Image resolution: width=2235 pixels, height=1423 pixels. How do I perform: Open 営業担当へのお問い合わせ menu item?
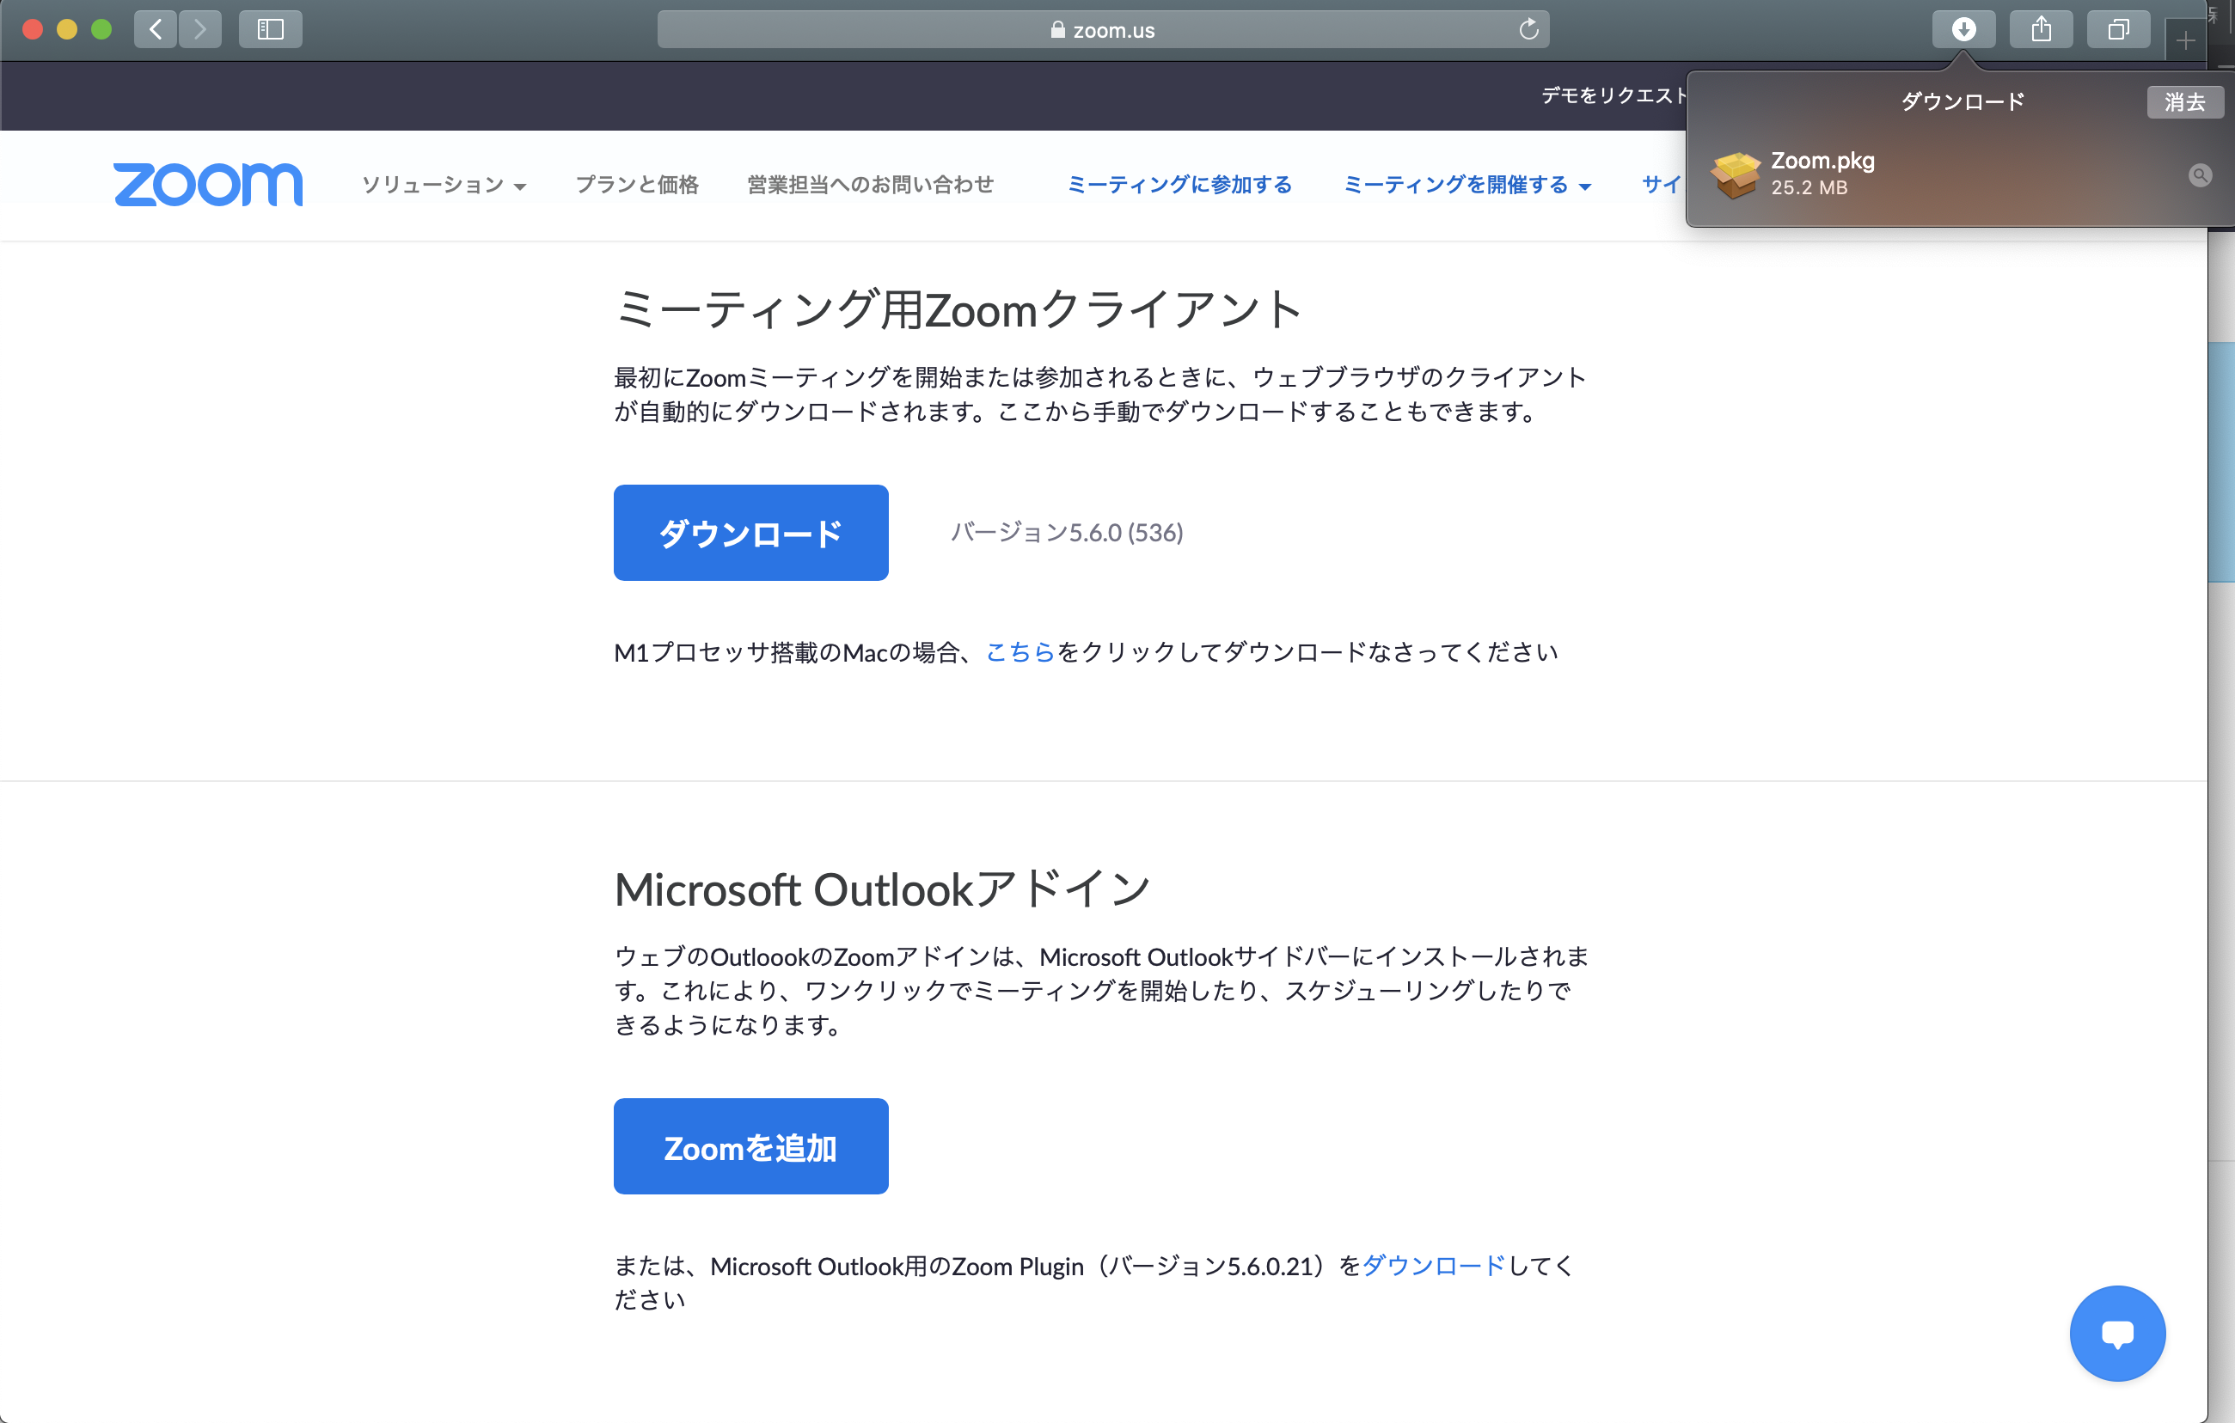[870, 185]
